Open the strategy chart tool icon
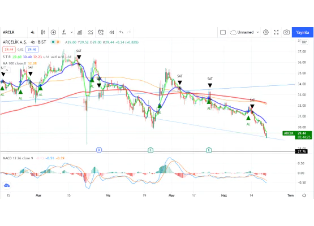The image size is (314, 226). [x=91, y=32]
